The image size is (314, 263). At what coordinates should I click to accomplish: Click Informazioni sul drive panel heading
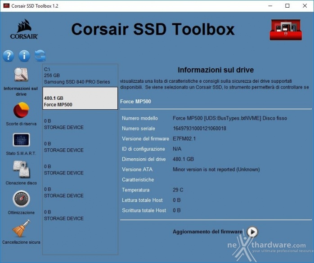(x=216, y=70)
